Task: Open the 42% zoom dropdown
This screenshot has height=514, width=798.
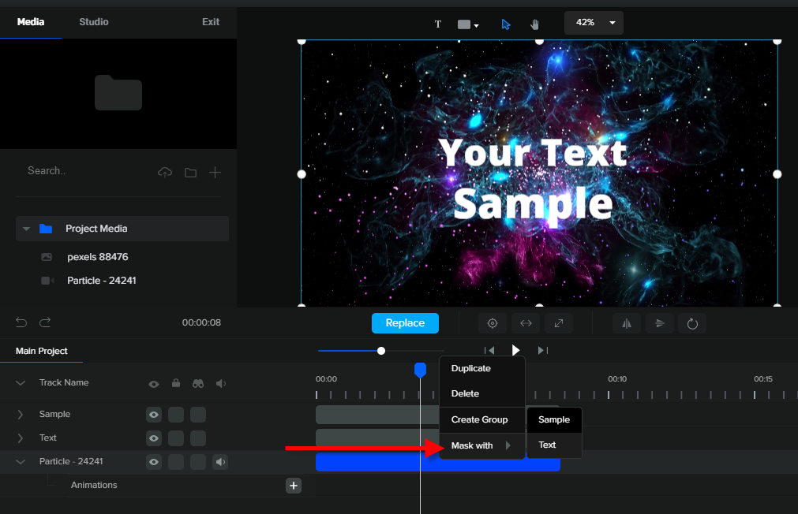Action: point(594,23)
